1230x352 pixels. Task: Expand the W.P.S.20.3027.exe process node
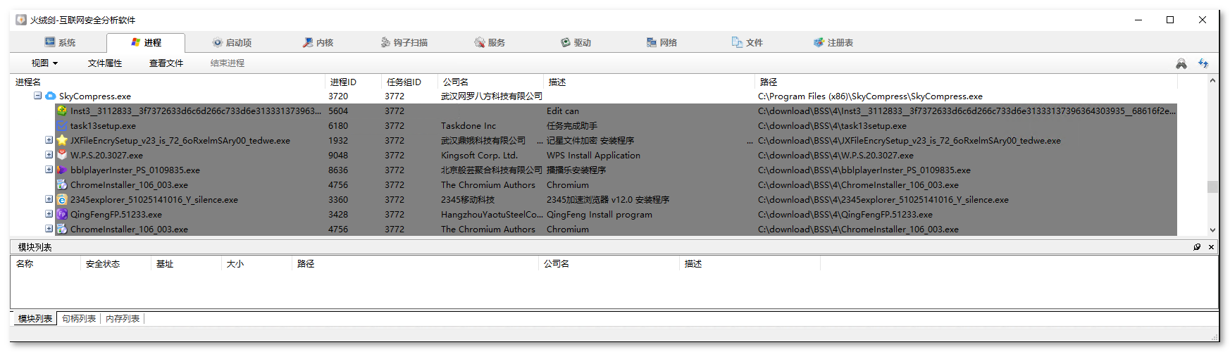pos(49,155)
